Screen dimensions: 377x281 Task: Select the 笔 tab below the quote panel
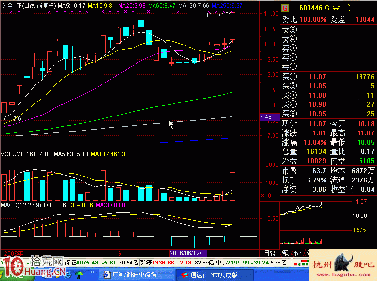pos(285,253)
